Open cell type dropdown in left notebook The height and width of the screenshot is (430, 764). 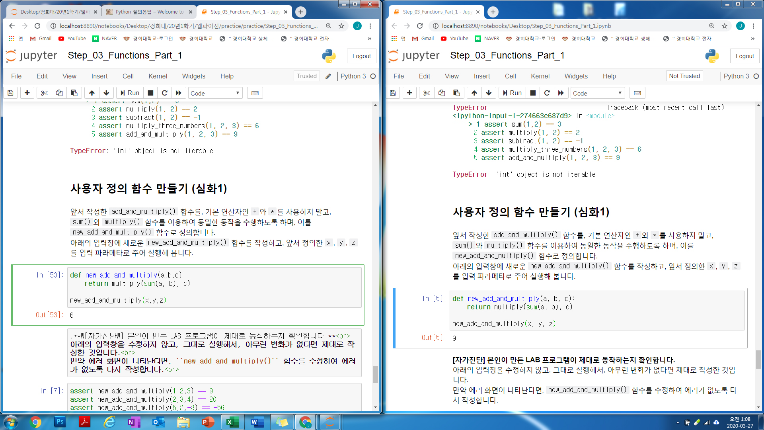pos(215,93)
